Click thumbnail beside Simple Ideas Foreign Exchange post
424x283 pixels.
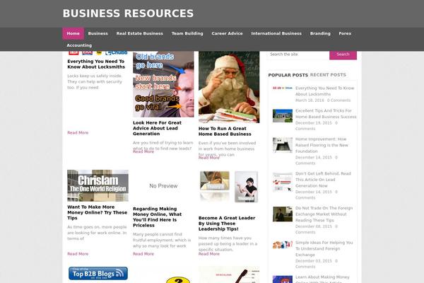282,245
